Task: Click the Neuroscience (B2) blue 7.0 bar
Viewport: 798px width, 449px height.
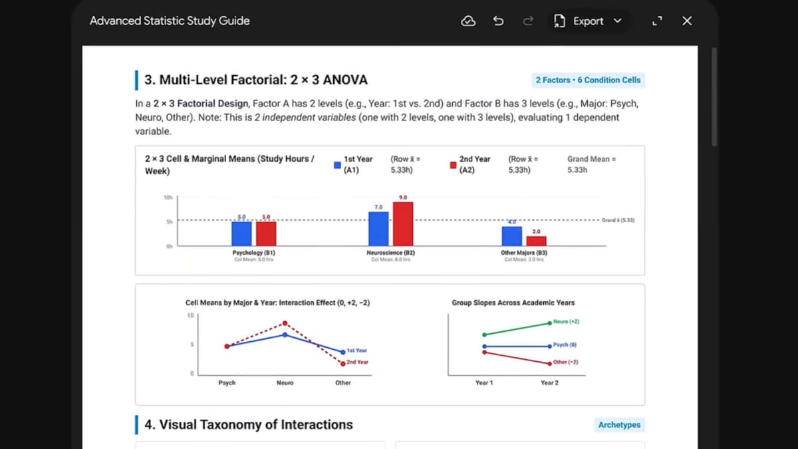Action: click(378, 228)
